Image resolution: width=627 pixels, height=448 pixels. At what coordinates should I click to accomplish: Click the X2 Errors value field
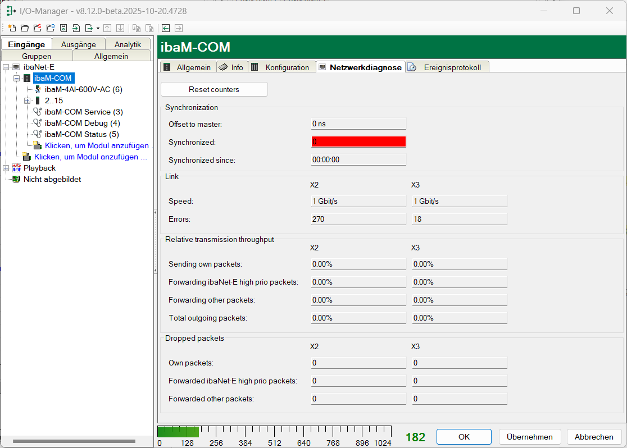pyautogui.click(x=358, y=219)
